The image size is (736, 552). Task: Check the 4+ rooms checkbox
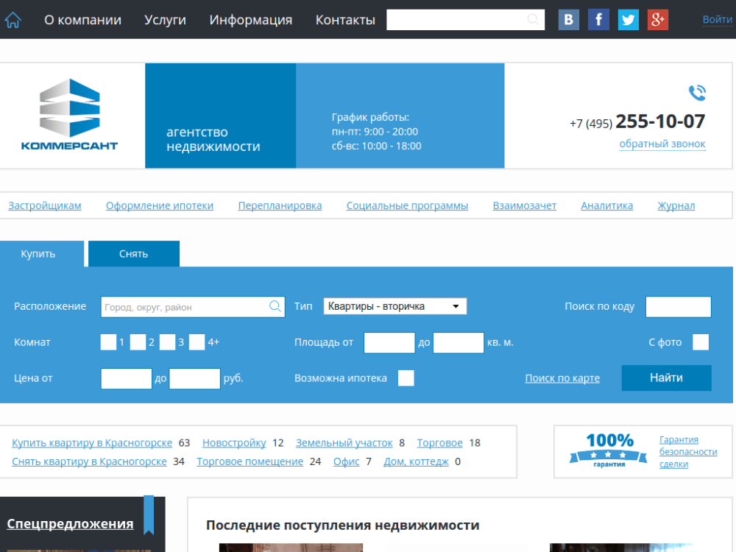tap(197, 342)
